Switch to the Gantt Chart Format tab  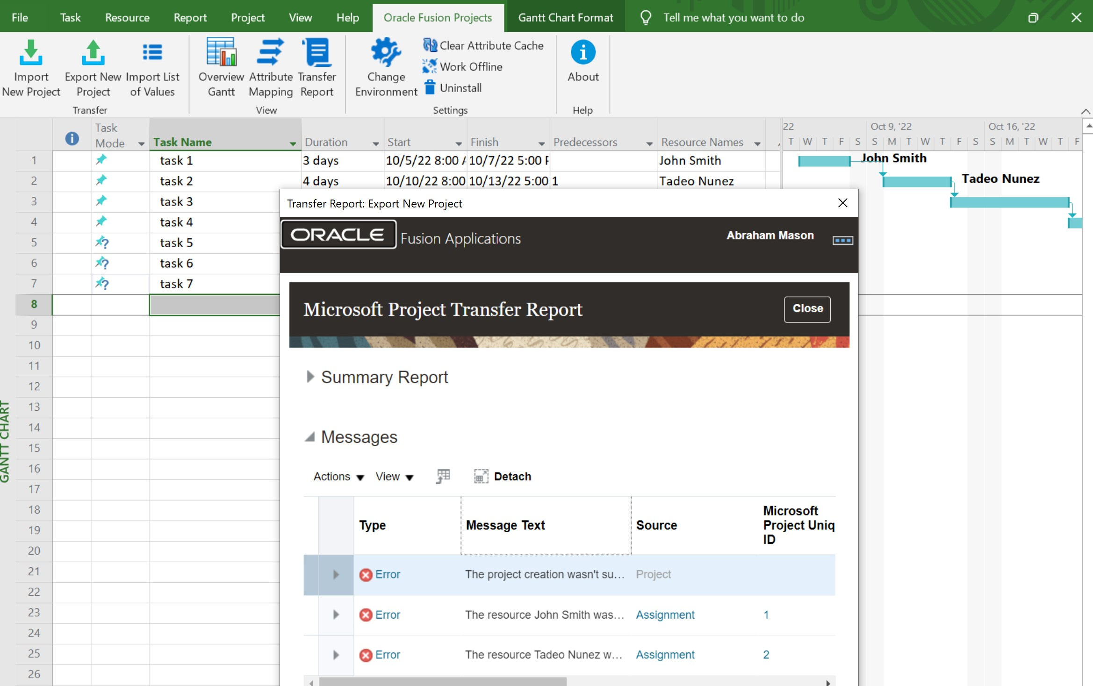[x=566, y=18]
